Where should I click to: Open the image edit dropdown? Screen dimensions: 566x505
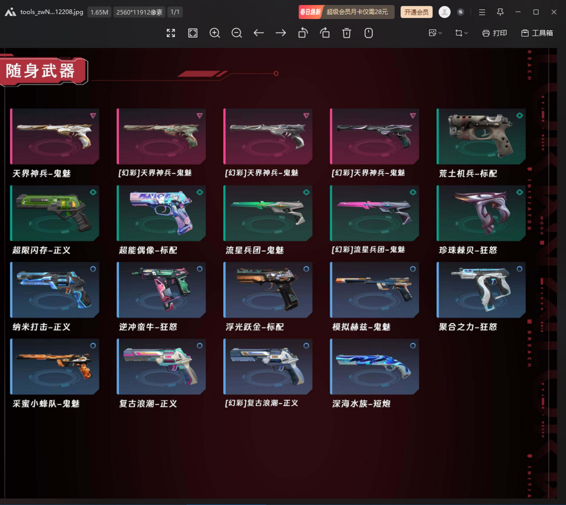435,33
